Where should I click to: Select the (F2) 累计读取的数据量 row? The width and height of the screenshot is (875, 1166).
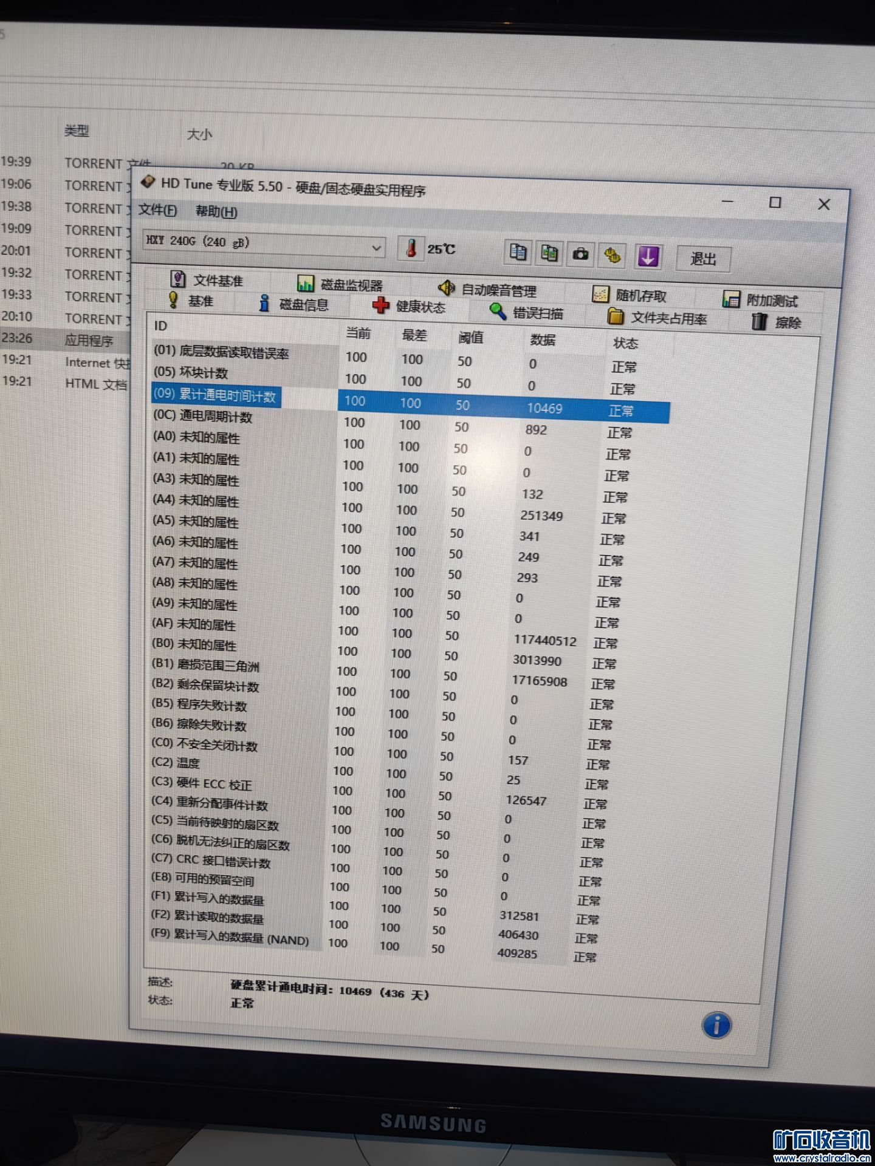(x=376, y=926)
